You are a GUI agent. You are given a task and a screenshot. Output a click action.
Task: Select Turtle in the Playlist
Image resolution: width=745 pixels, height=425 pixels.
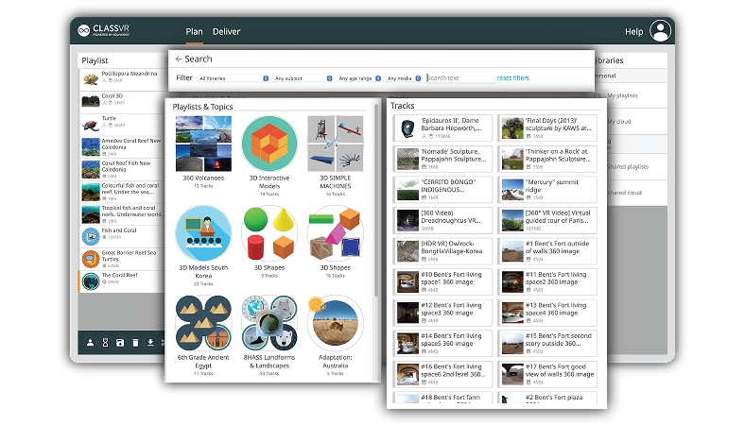tap(122, 125)
